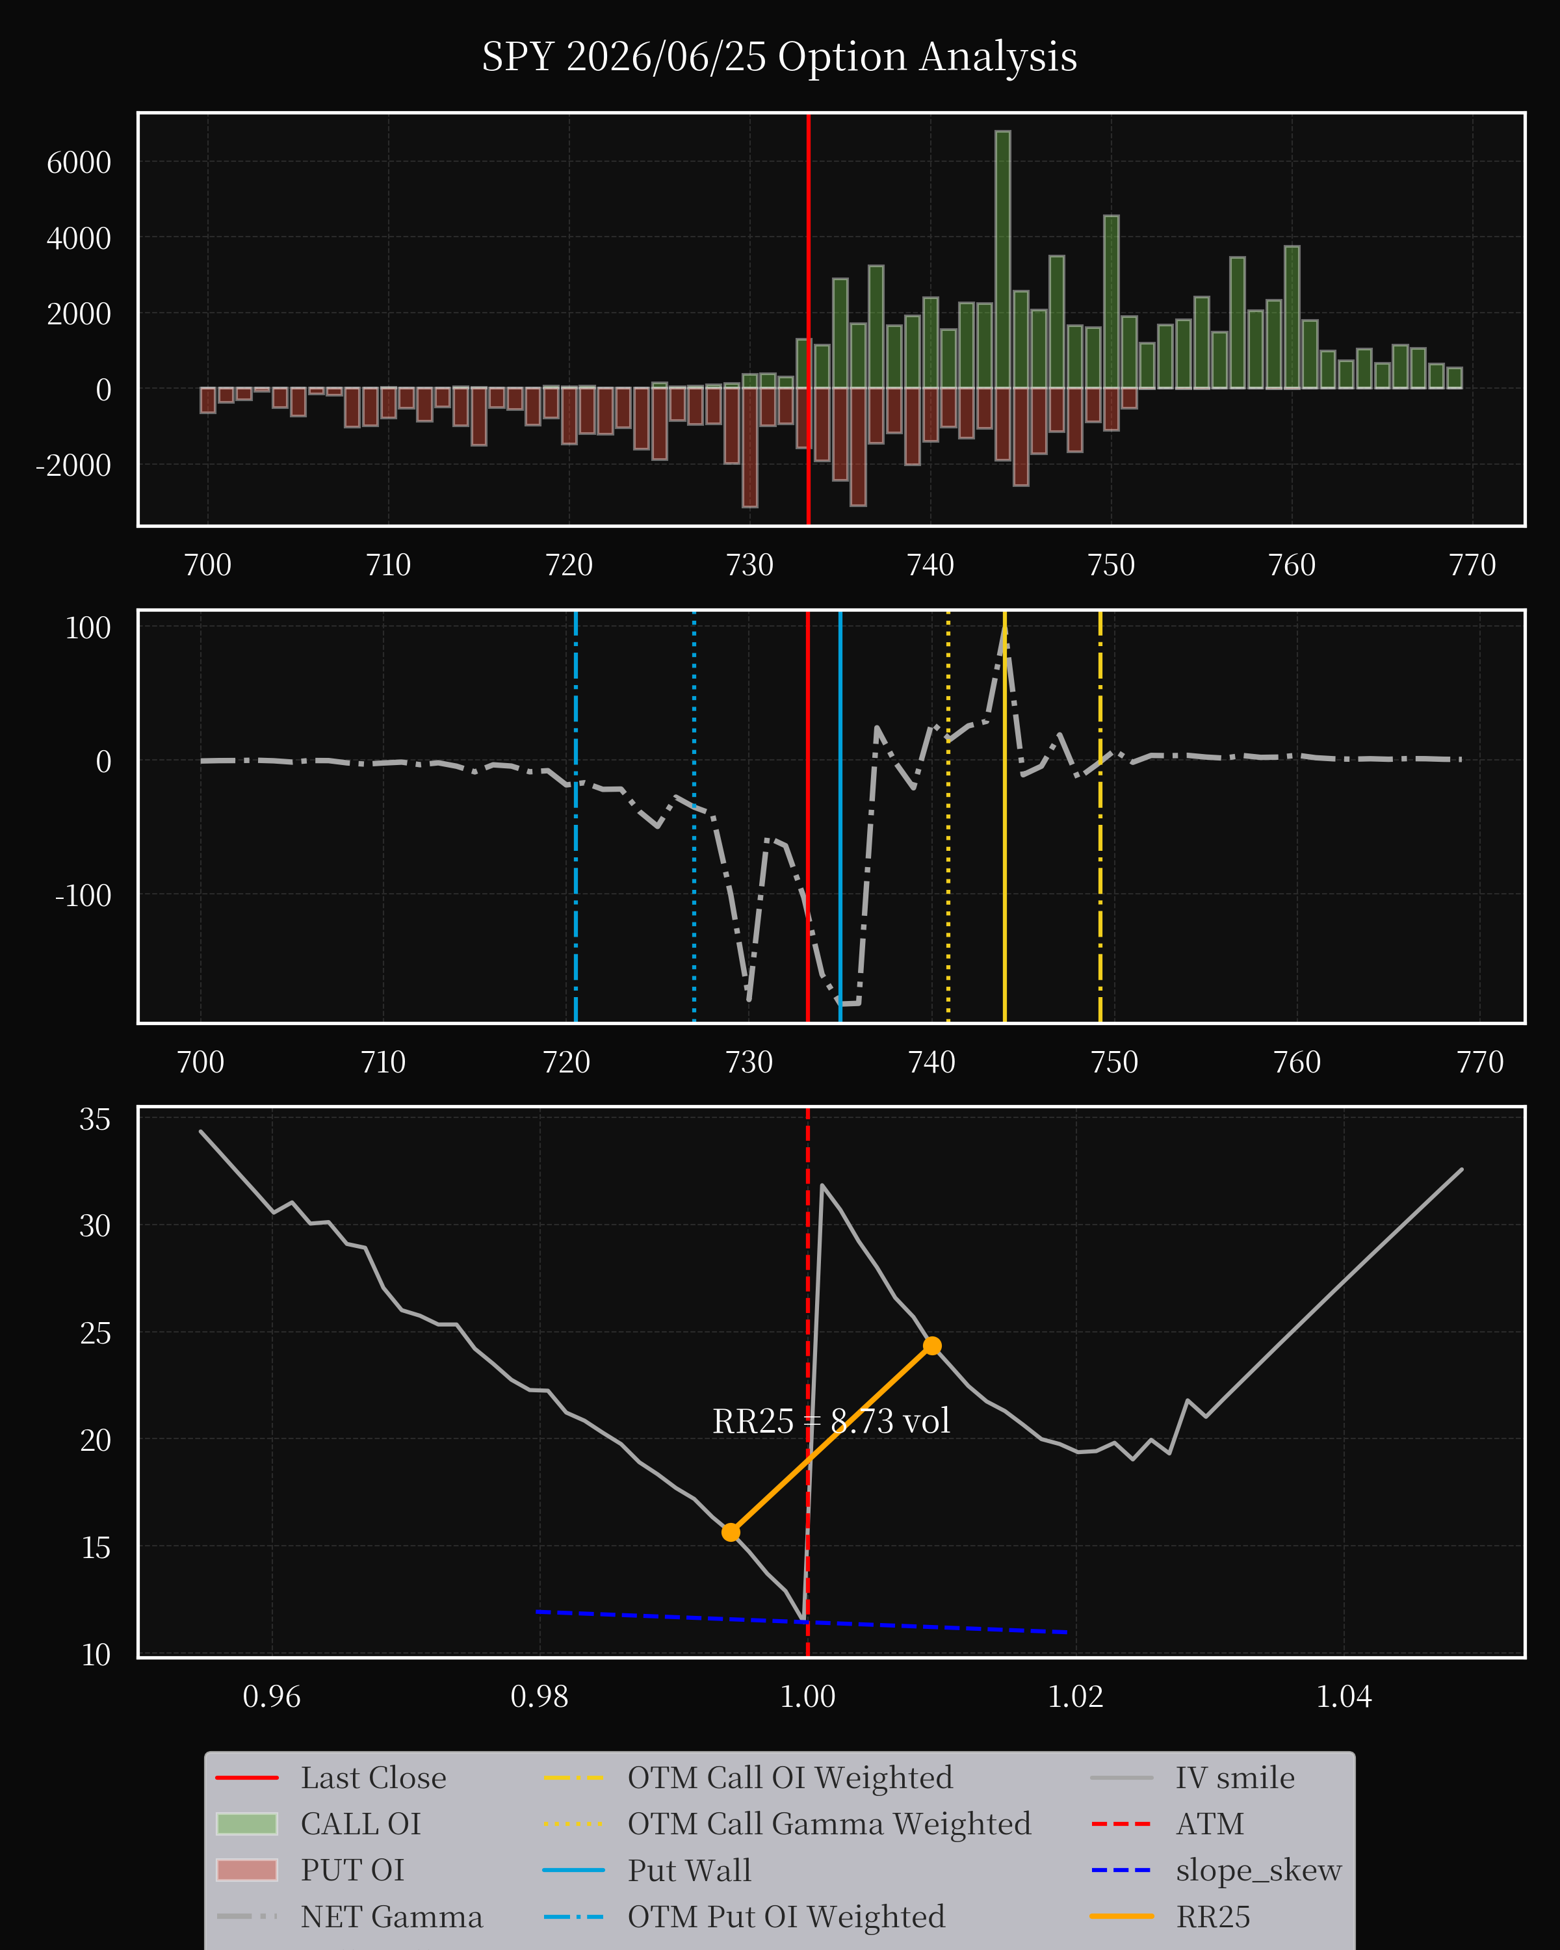Click the 35 y-axis label in IV chart
Screen dimensions: 1560x1950
pyautogui.click(x=95, y=1120)
